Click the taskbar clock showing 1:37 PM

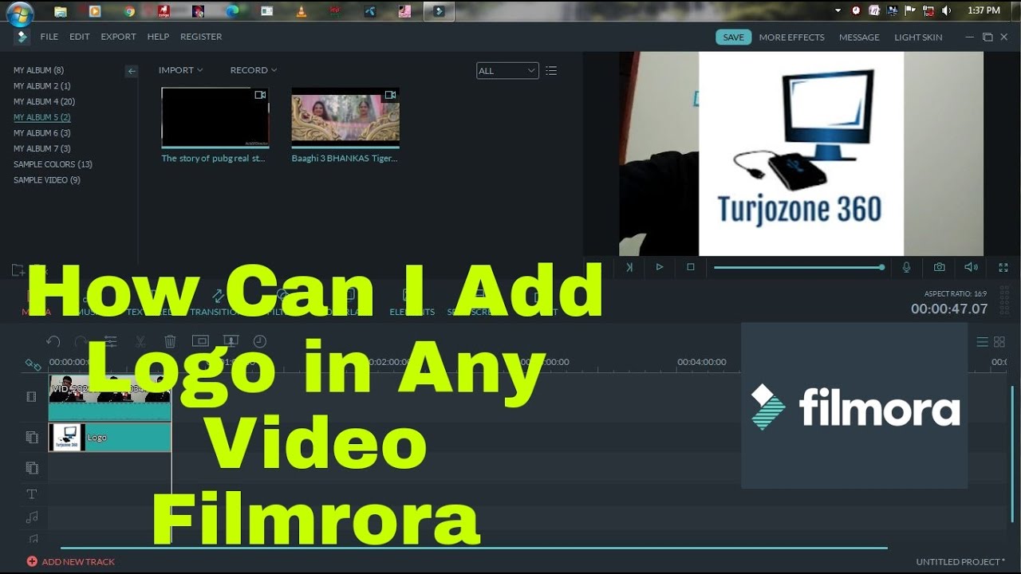pyautogui.click(x=983, y=10)
